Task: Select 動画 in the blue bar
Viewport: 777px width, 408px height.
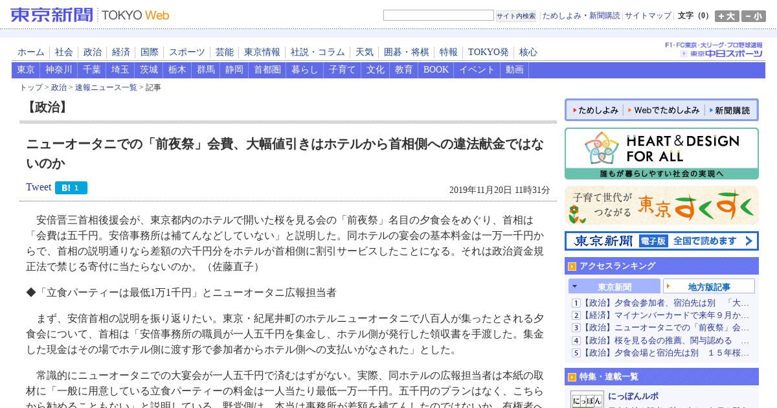Action: pyautogui.click(x=515, y=70)
